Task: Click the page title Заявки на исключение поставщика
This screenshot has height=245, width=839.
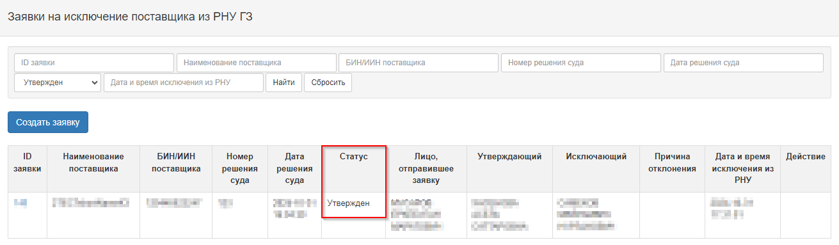Action: 130,17
